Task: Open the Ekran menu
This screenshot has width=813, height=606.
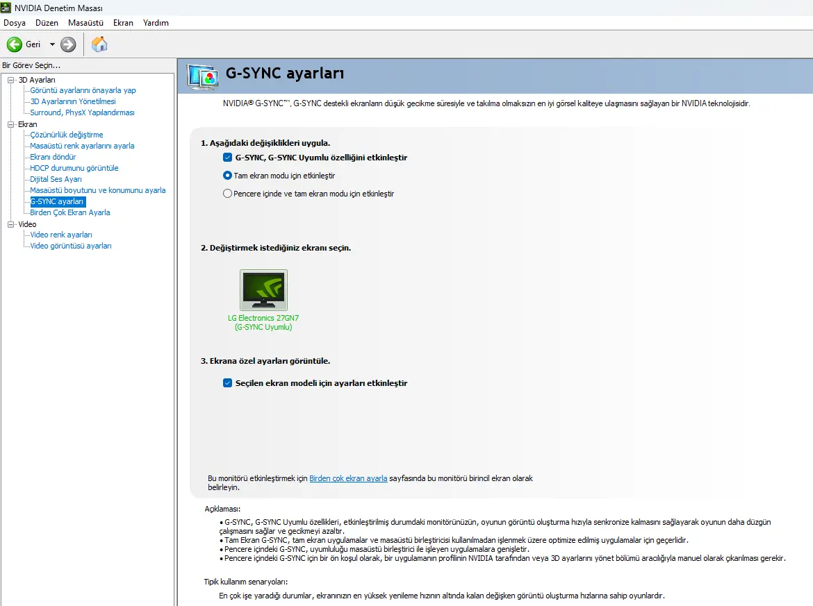Action: coord(124,23)
